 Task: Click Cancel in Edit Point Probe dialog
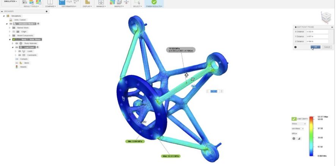(x=327, y=47)
